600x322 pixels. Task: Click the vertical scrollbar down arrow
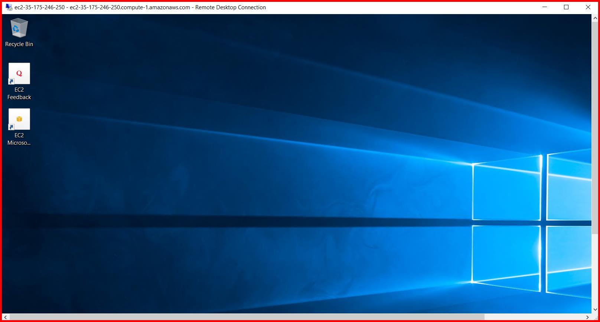[x=595, y=309]
